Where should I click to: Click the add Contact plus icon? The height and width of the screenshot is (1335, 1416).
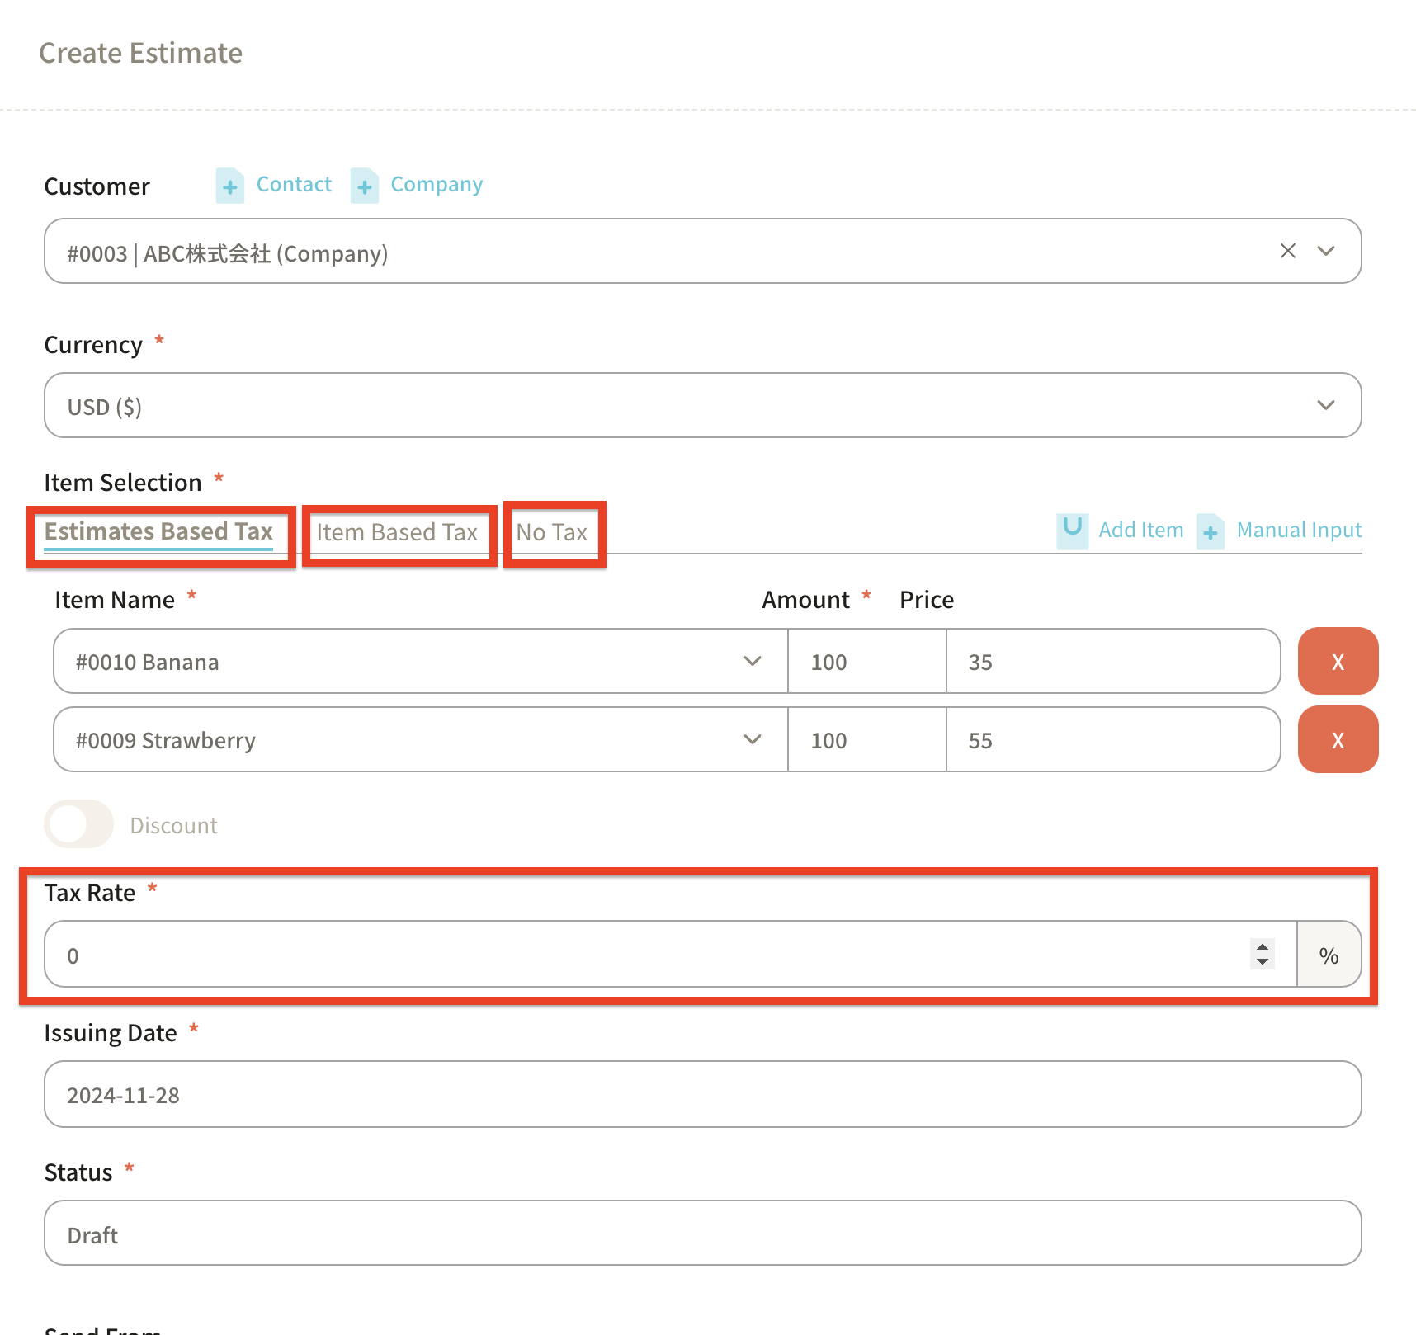pos(230,186)
